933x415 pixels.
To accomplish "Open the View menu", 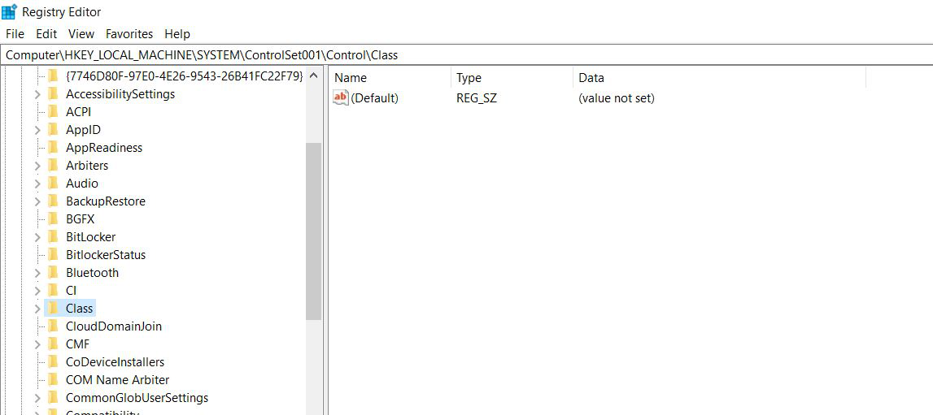I will click(x=81, y=34).
